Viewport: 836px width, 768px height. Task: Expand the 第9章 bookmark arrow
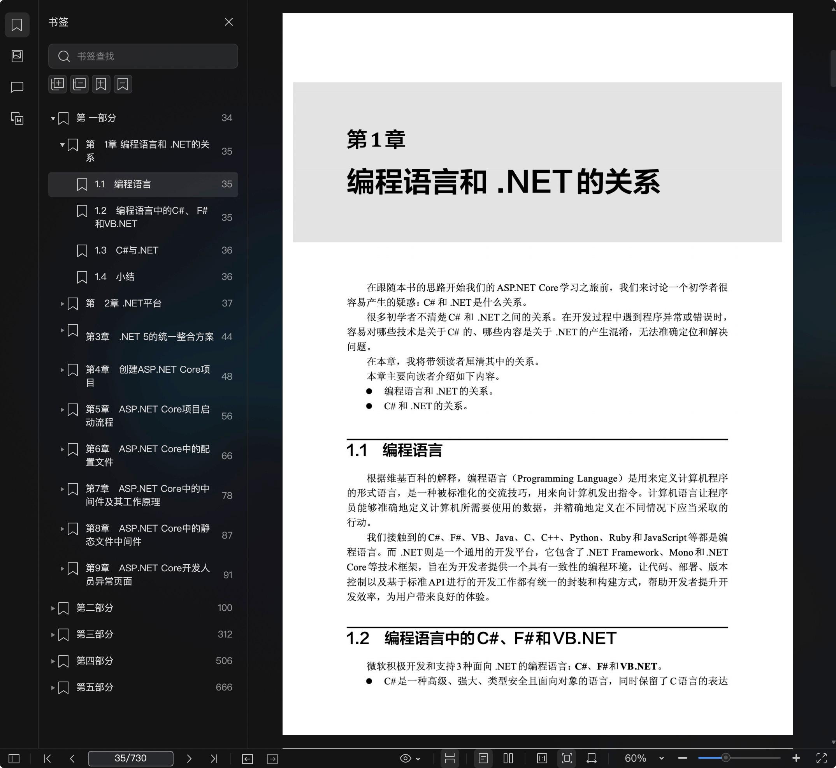(62, 569)
